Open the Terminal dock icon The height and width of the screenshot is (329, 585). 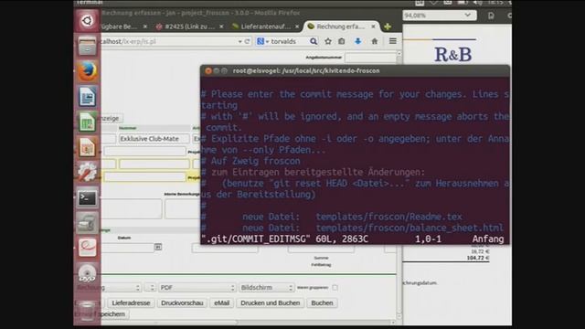tap(87, 197)
